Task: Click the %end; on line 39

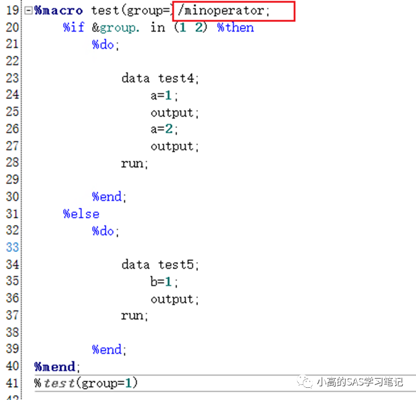Action: pos(109,350)
